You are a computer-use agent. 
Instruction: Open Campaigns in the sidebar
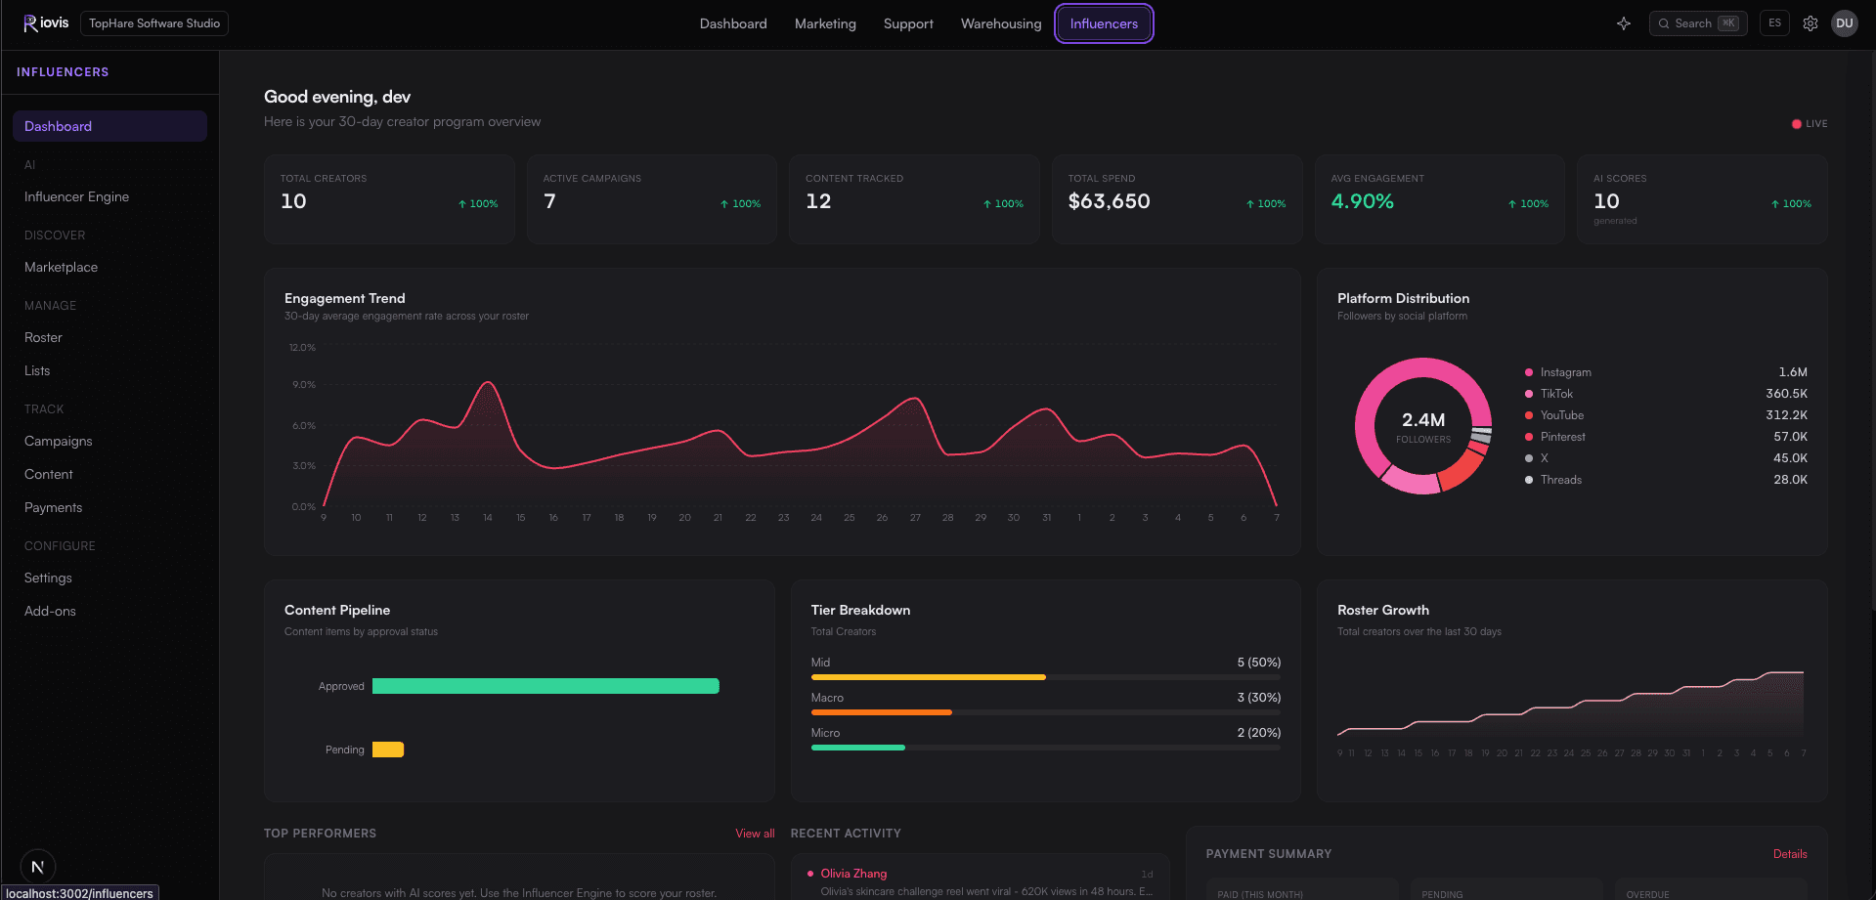click(x=109, y=441)
